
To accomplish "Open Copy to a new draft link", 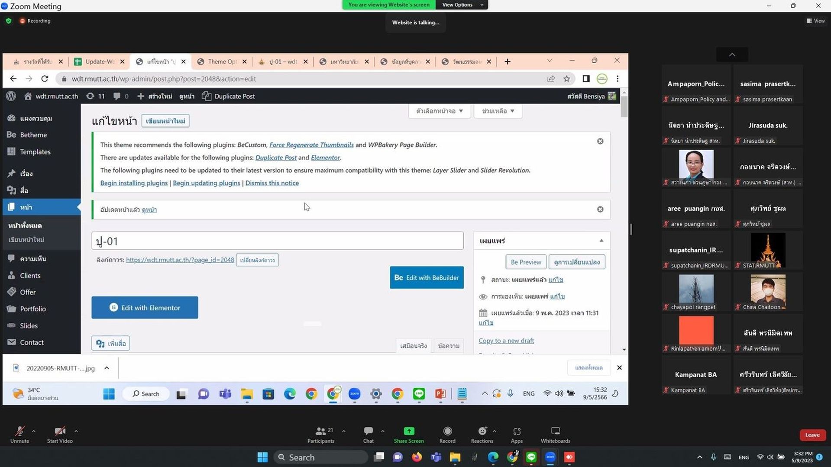I will coord(506,341).
